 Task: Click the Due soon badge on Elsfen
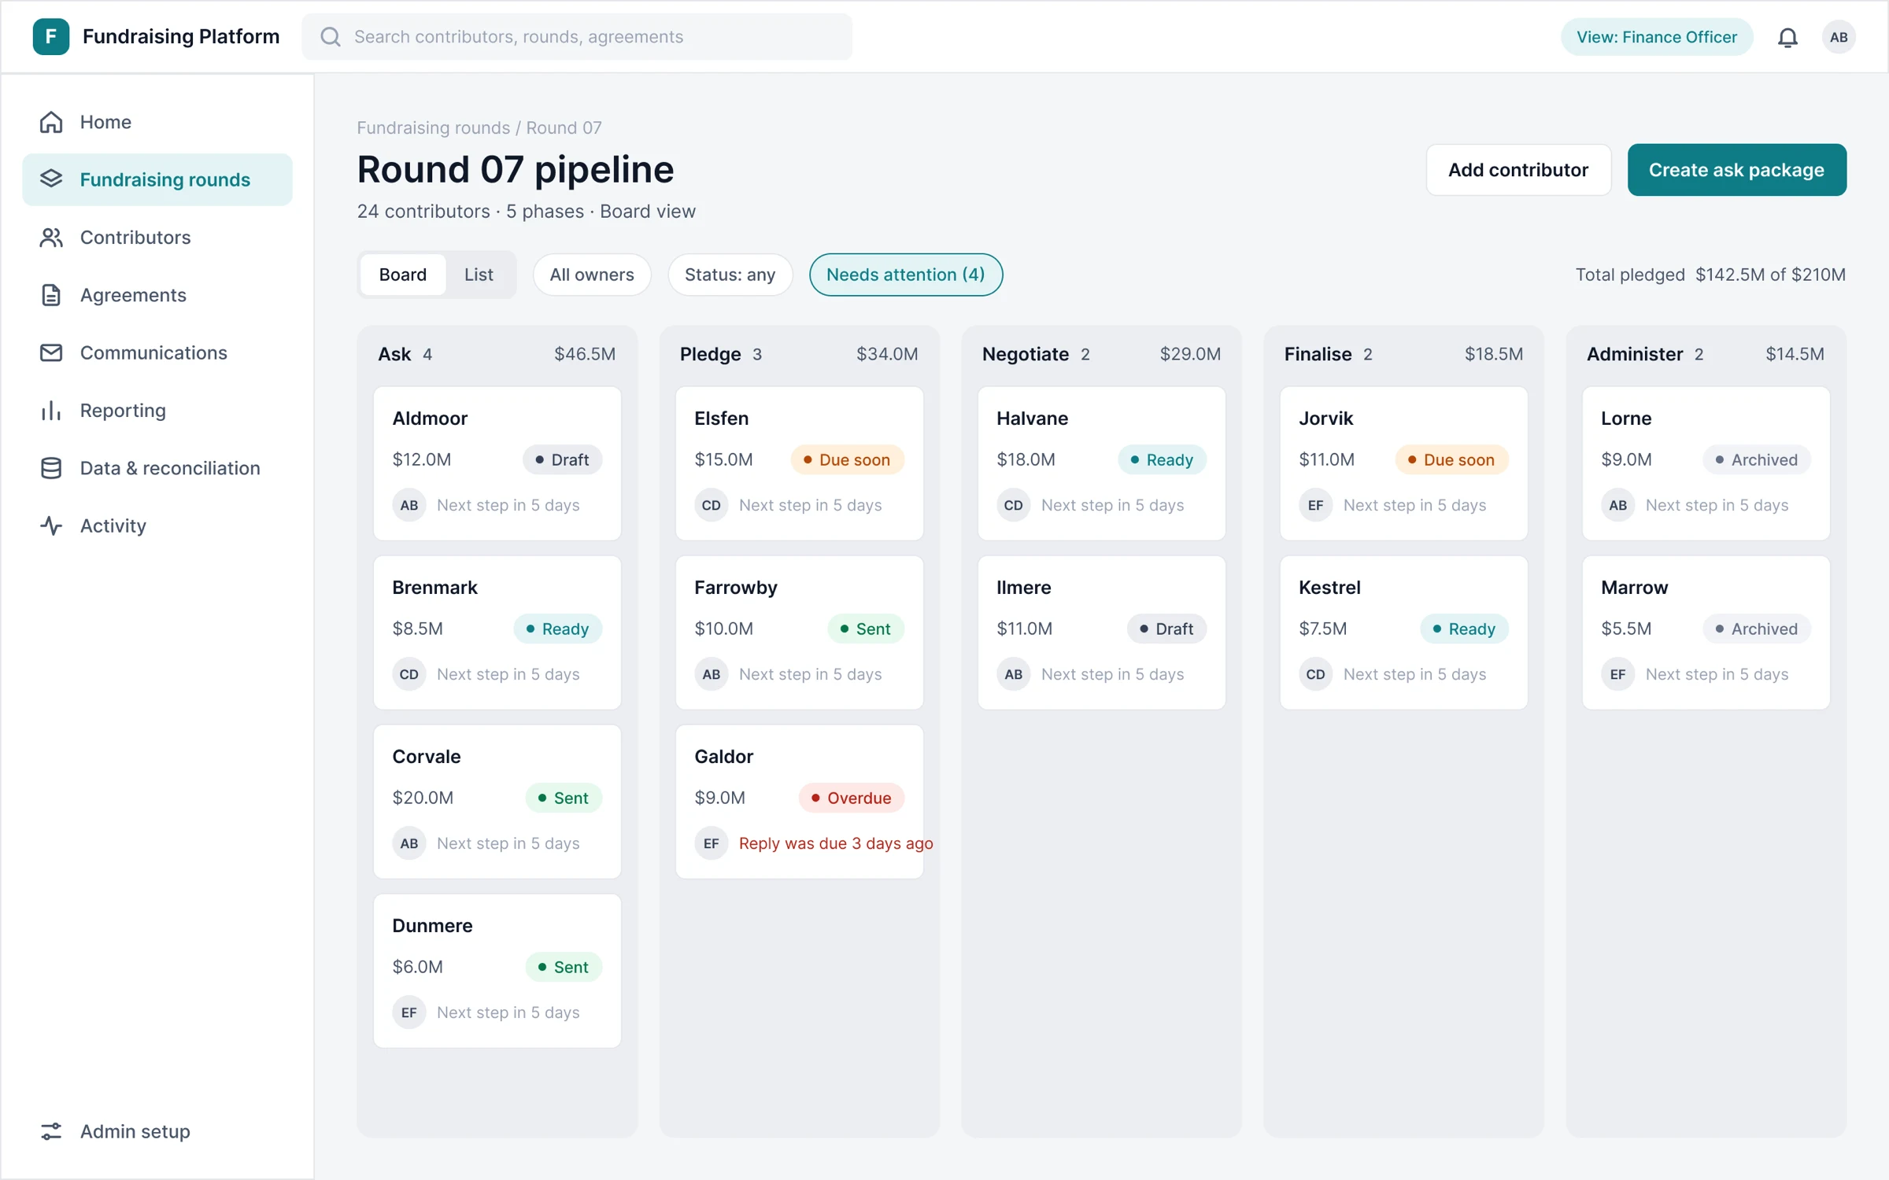pyautogui.click(x=847, y=459)
